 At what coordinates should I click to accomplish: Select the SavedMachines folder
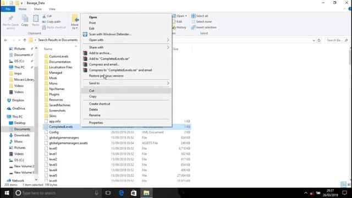pos(57,105)
